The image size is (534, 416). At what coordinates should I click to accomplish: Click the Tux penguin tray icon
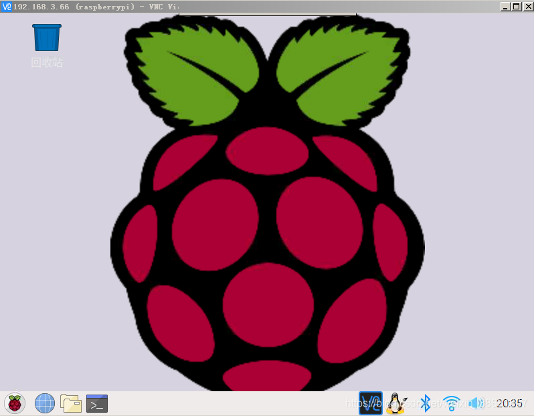pyautogui.click(x=396, y=403)
